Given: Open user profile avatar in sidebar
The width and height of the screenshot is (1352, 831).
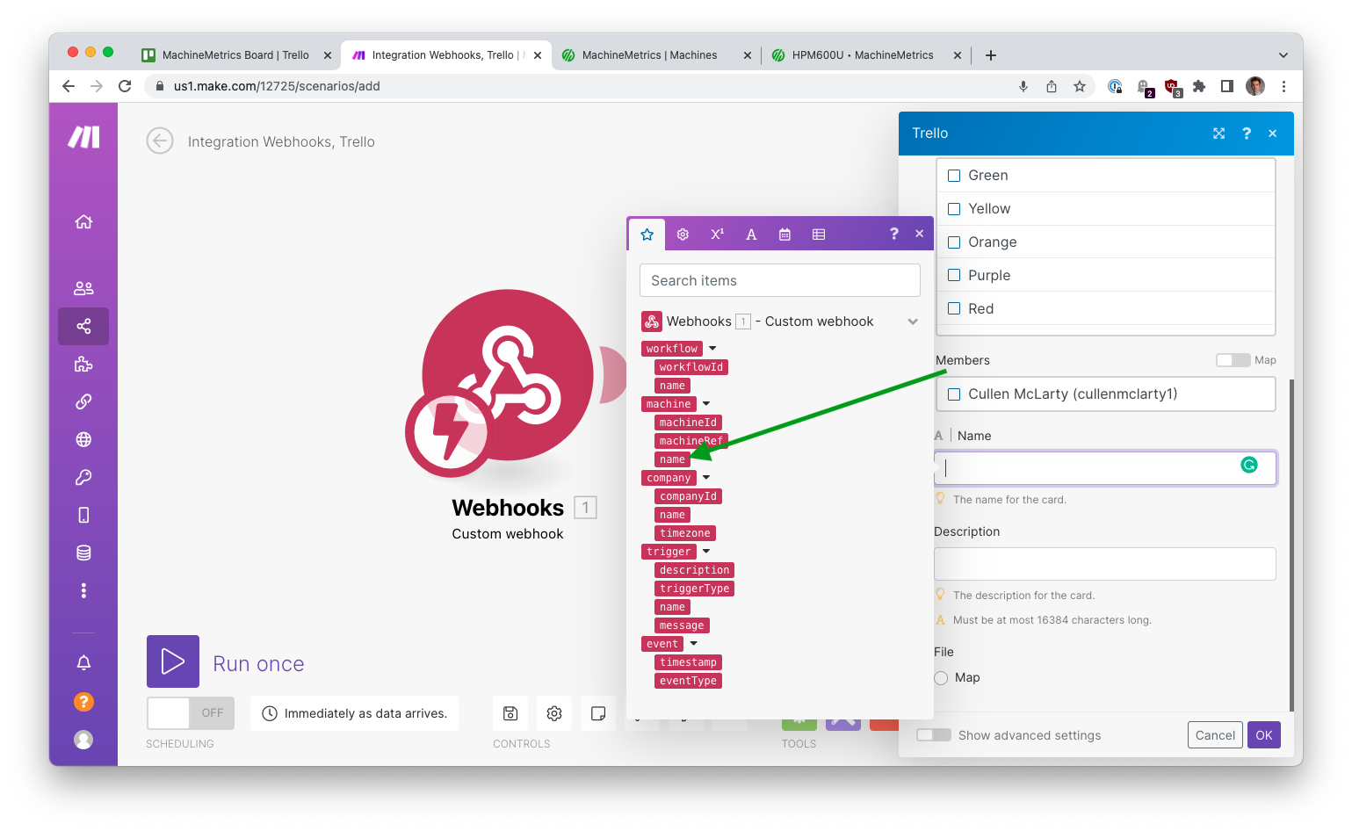Looking at the screenshot, I should (83, 740).
